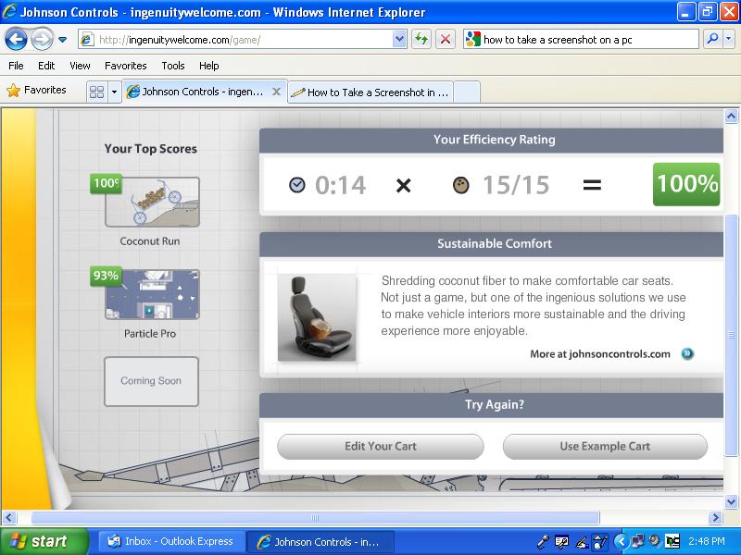Click the Google search provider icon

pos(472,40)
